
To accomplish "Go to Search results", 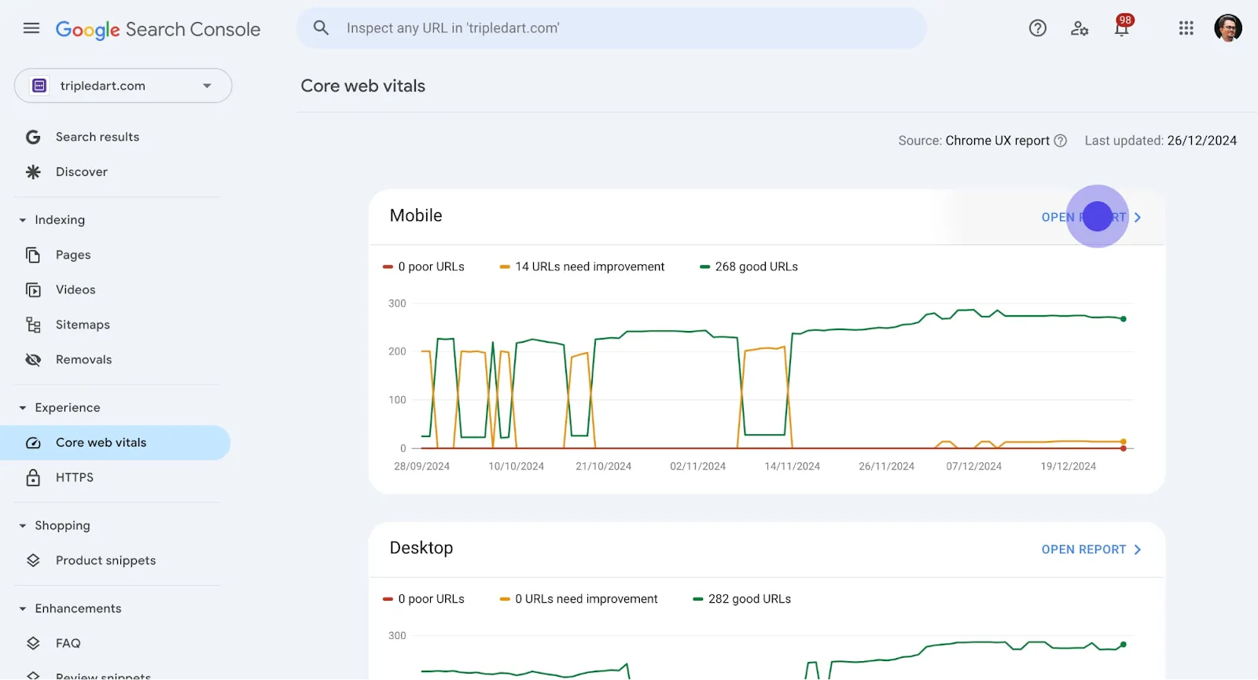I will tap(97, 137).
